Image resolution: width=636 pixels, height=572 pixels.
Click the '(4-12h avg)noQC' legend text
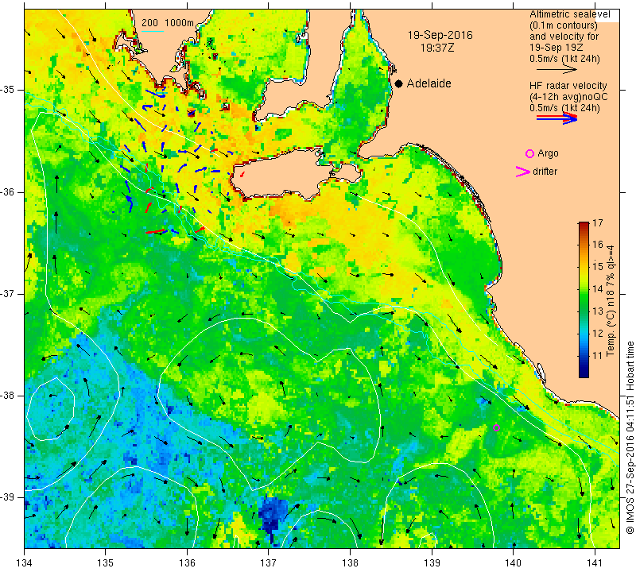coord(568,97)
